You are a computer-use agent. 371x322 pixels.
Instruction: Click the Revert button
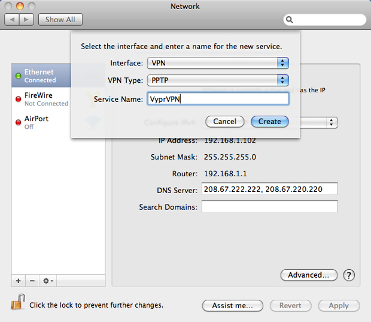[291, 306]
